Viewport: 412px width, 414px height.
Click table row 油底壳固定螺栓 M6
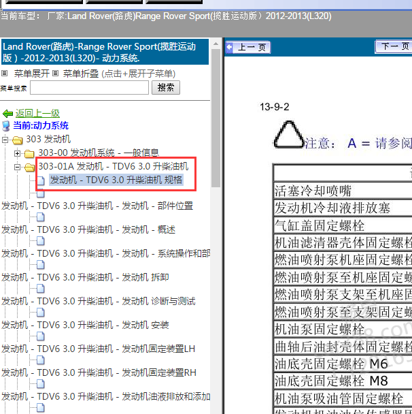click(x=343, y=364)
